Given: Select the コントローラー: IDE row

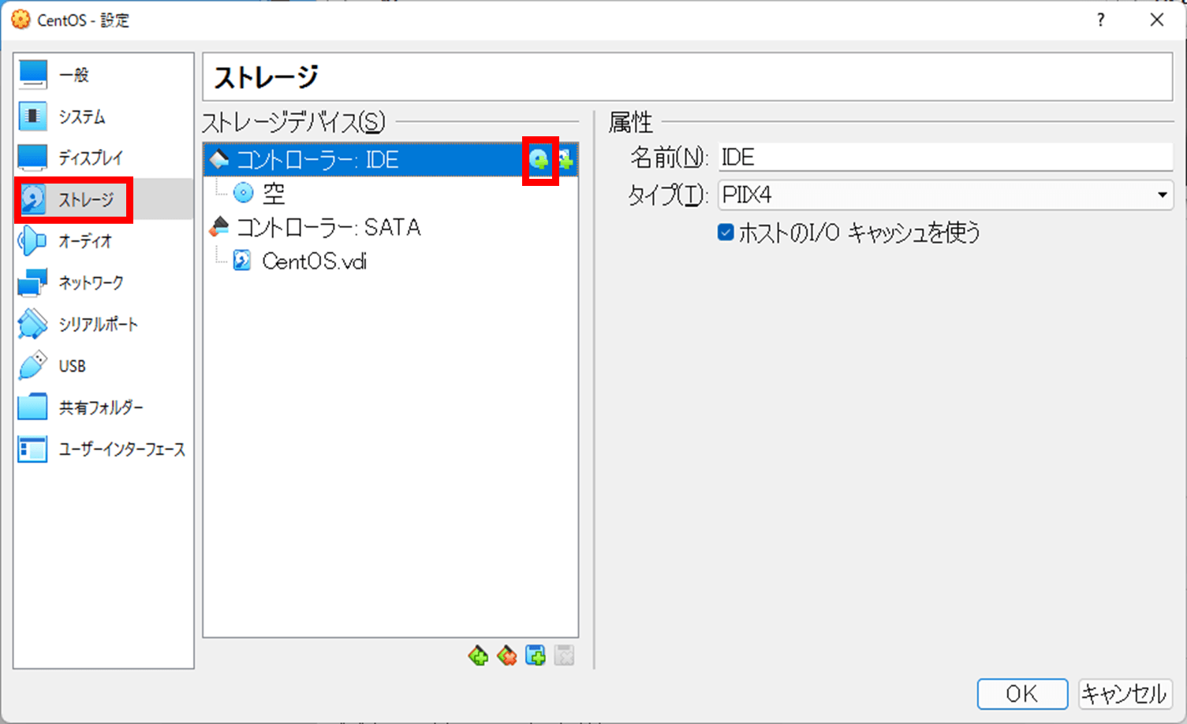Looking at the screenshot, I should pyautogui.click(x=390, y=160).
